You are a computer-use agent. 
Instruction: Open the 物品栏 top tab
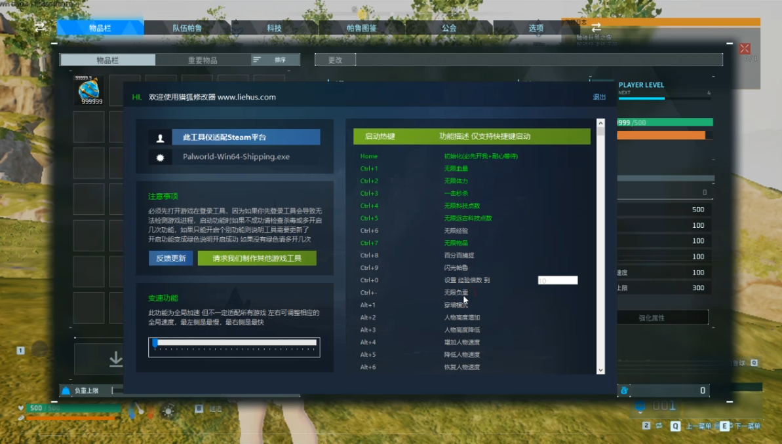(x=100, y=28)
